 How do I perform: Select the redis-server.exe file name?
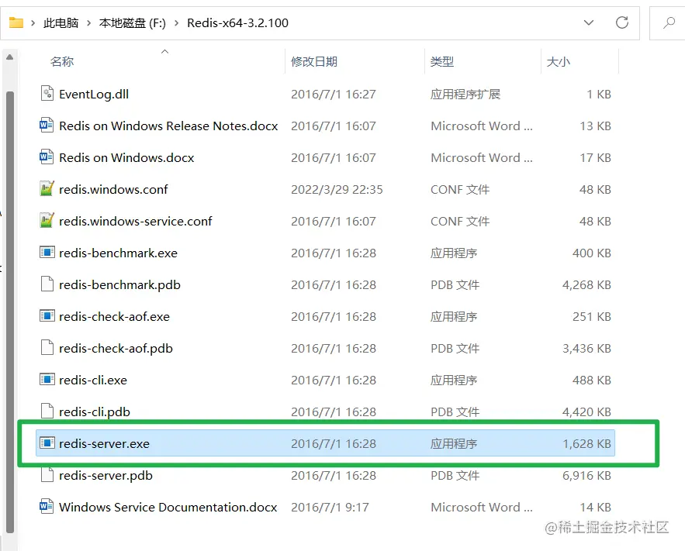(105, 444)
